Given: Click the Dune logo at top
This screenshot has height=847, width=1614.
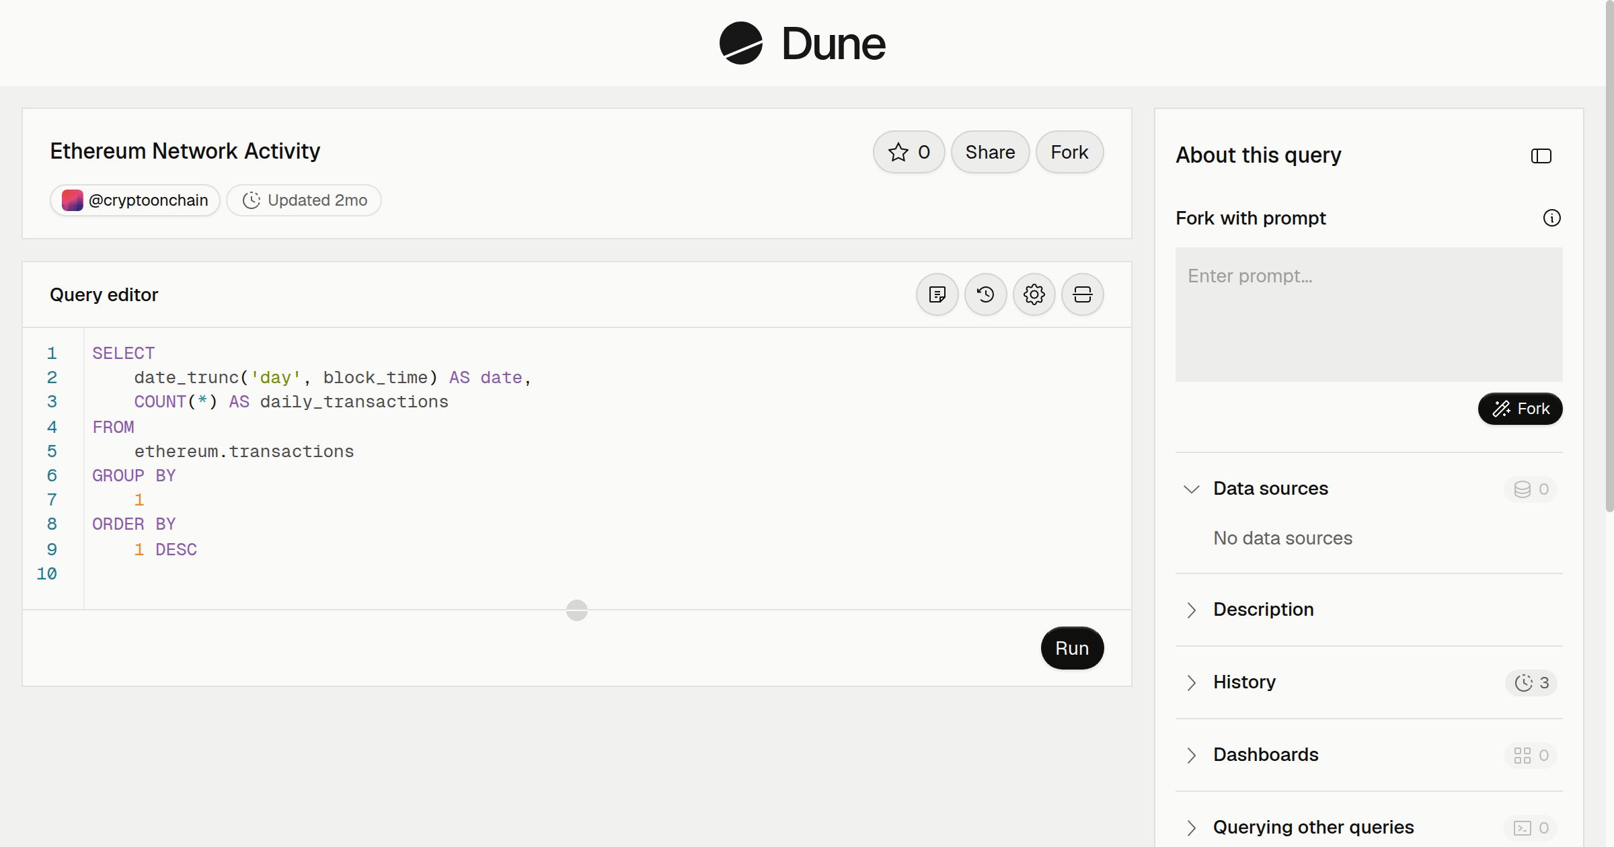Looking at the screenshot, I should 802,43.
